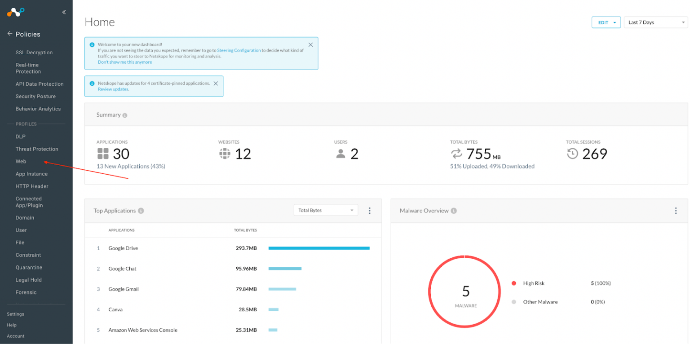
Task: Open the Top Applications three-dot menu
Action: pos(370,210)
